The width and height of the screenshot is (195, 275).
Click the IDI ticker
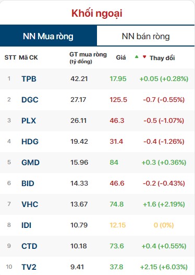coord(27,225)
